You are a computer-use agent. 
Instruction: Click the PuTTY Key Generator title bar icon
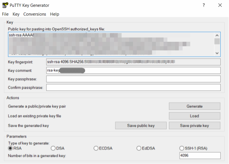pyautogui.click(x=5, y=5)
